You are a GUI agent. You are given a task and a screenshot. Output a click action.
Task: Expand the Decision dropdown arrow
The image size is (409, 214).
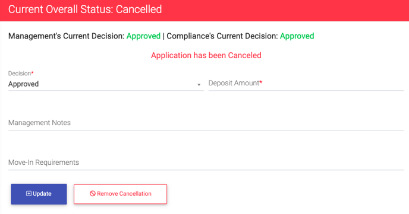pyautogui.click(x=199, y=85)
